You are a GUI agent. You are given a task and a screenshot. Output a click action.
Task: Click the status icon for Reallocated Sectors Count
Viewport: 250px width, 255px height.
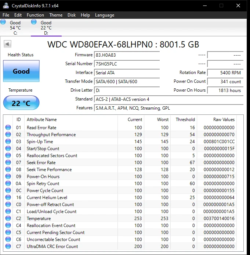(x=8, y=155)
